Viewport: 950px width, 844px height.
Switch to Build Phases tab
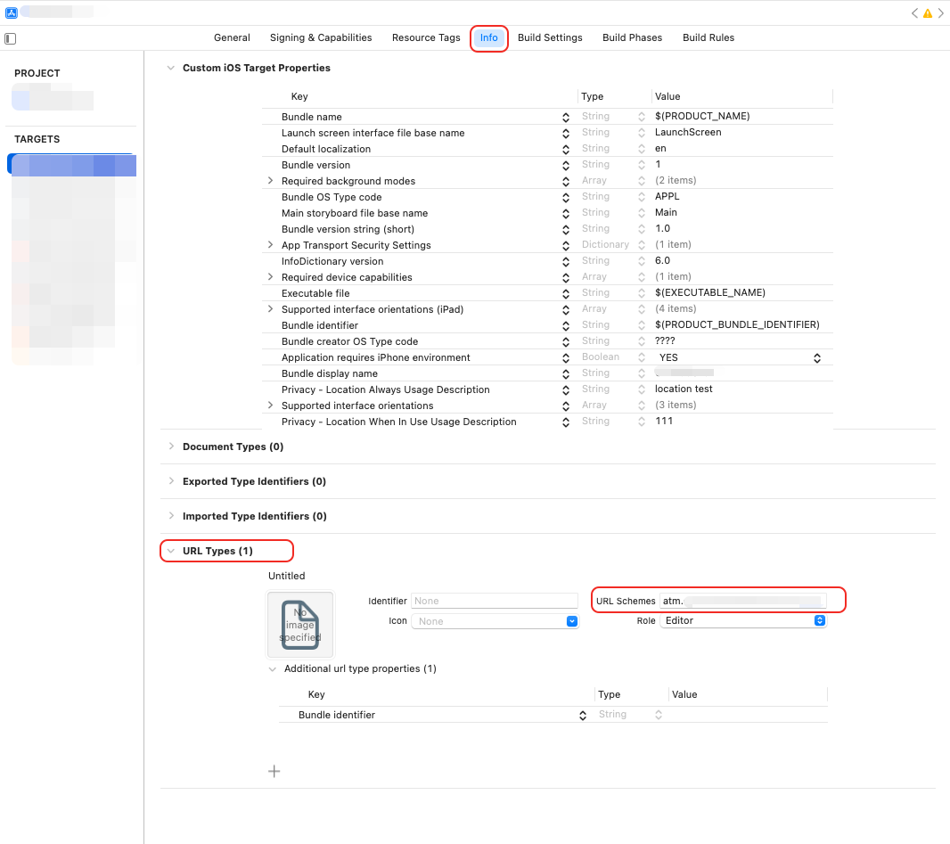point(632,37)
